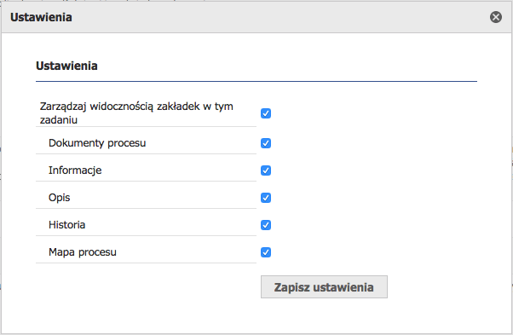Uncheck Zarządzaj widocznością zakładek checkbox
This screenshot has height=335, width=513.
point(266,113)
